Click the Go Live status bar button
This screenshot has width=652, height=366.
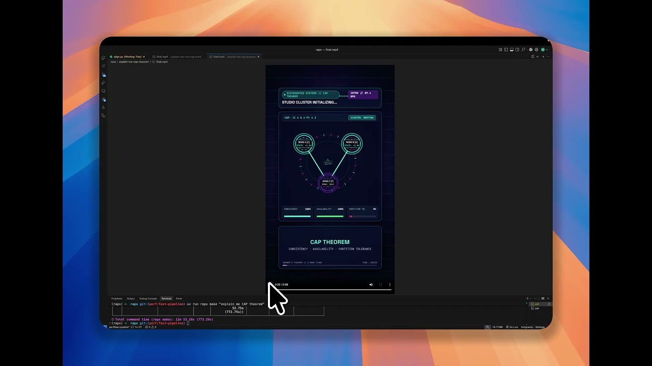click(x=512, y=327)
